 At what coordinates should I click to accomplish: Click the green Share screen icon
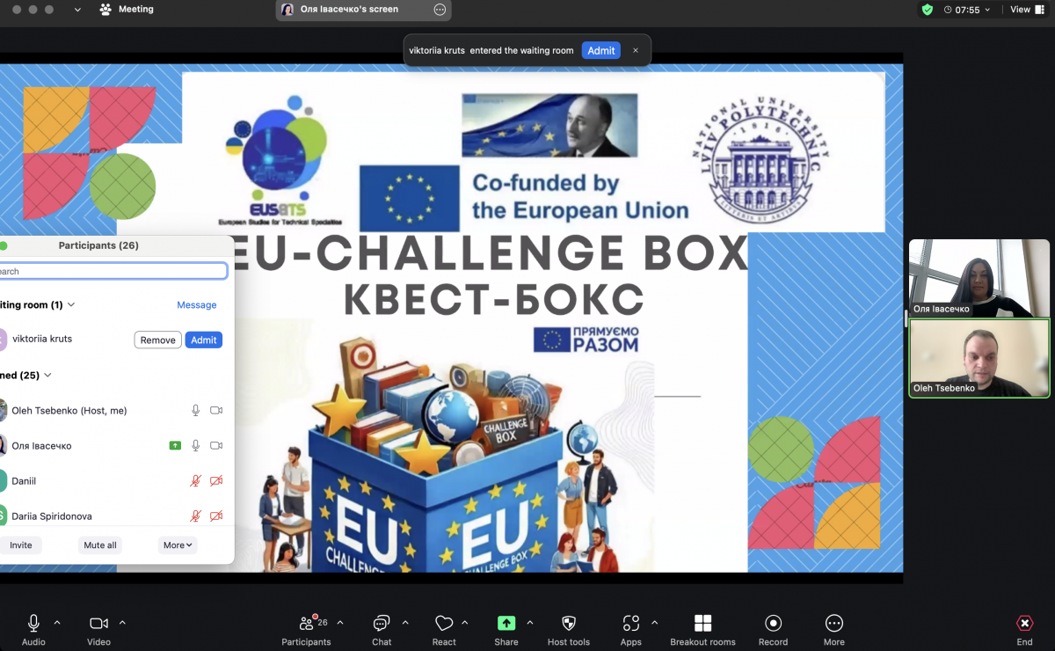(x=506, y=624)
